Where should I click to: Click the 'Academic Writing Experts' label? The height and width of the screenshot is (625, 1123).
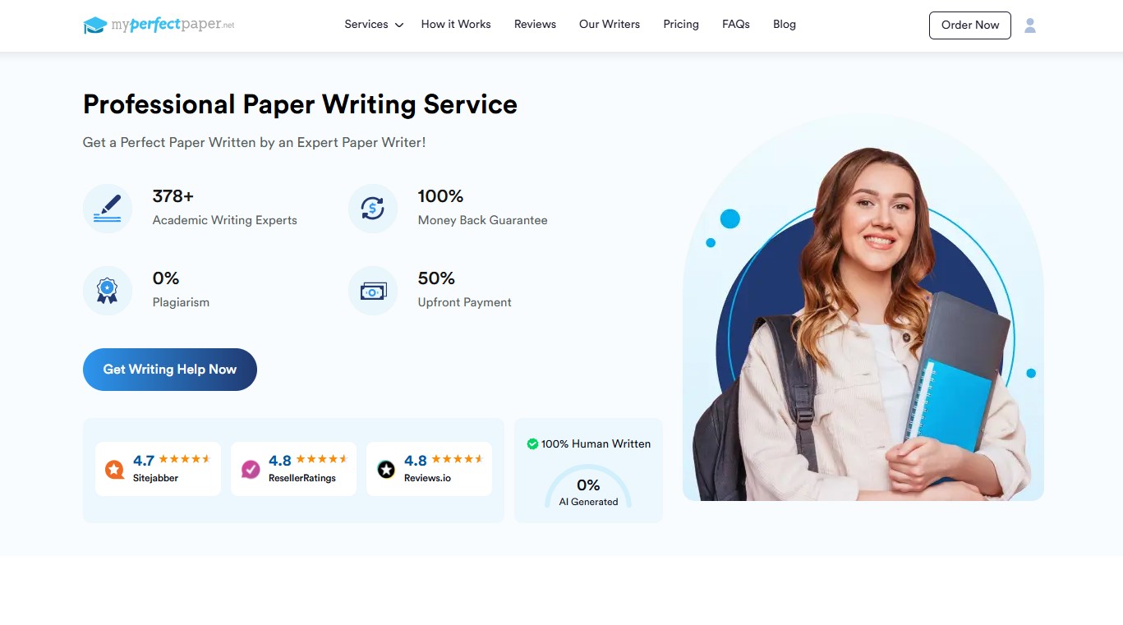click(x=225, y=220)
